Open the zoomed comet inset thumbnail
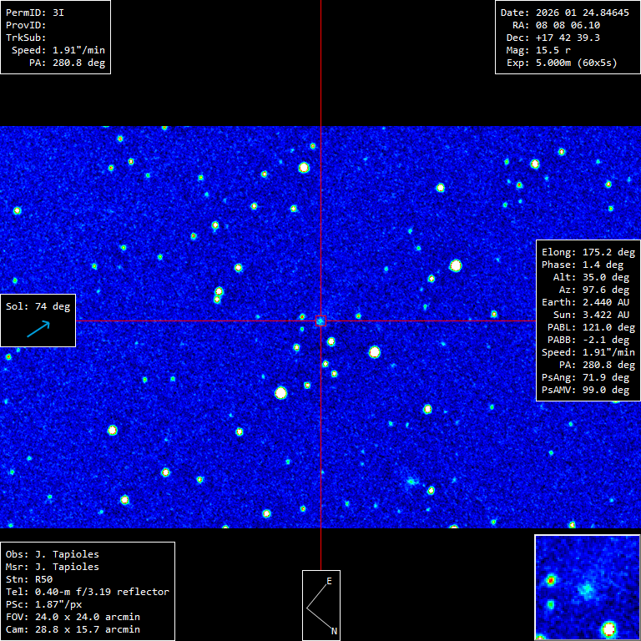Viewport: 641px width, 641px height. click(x=587, y=588)
